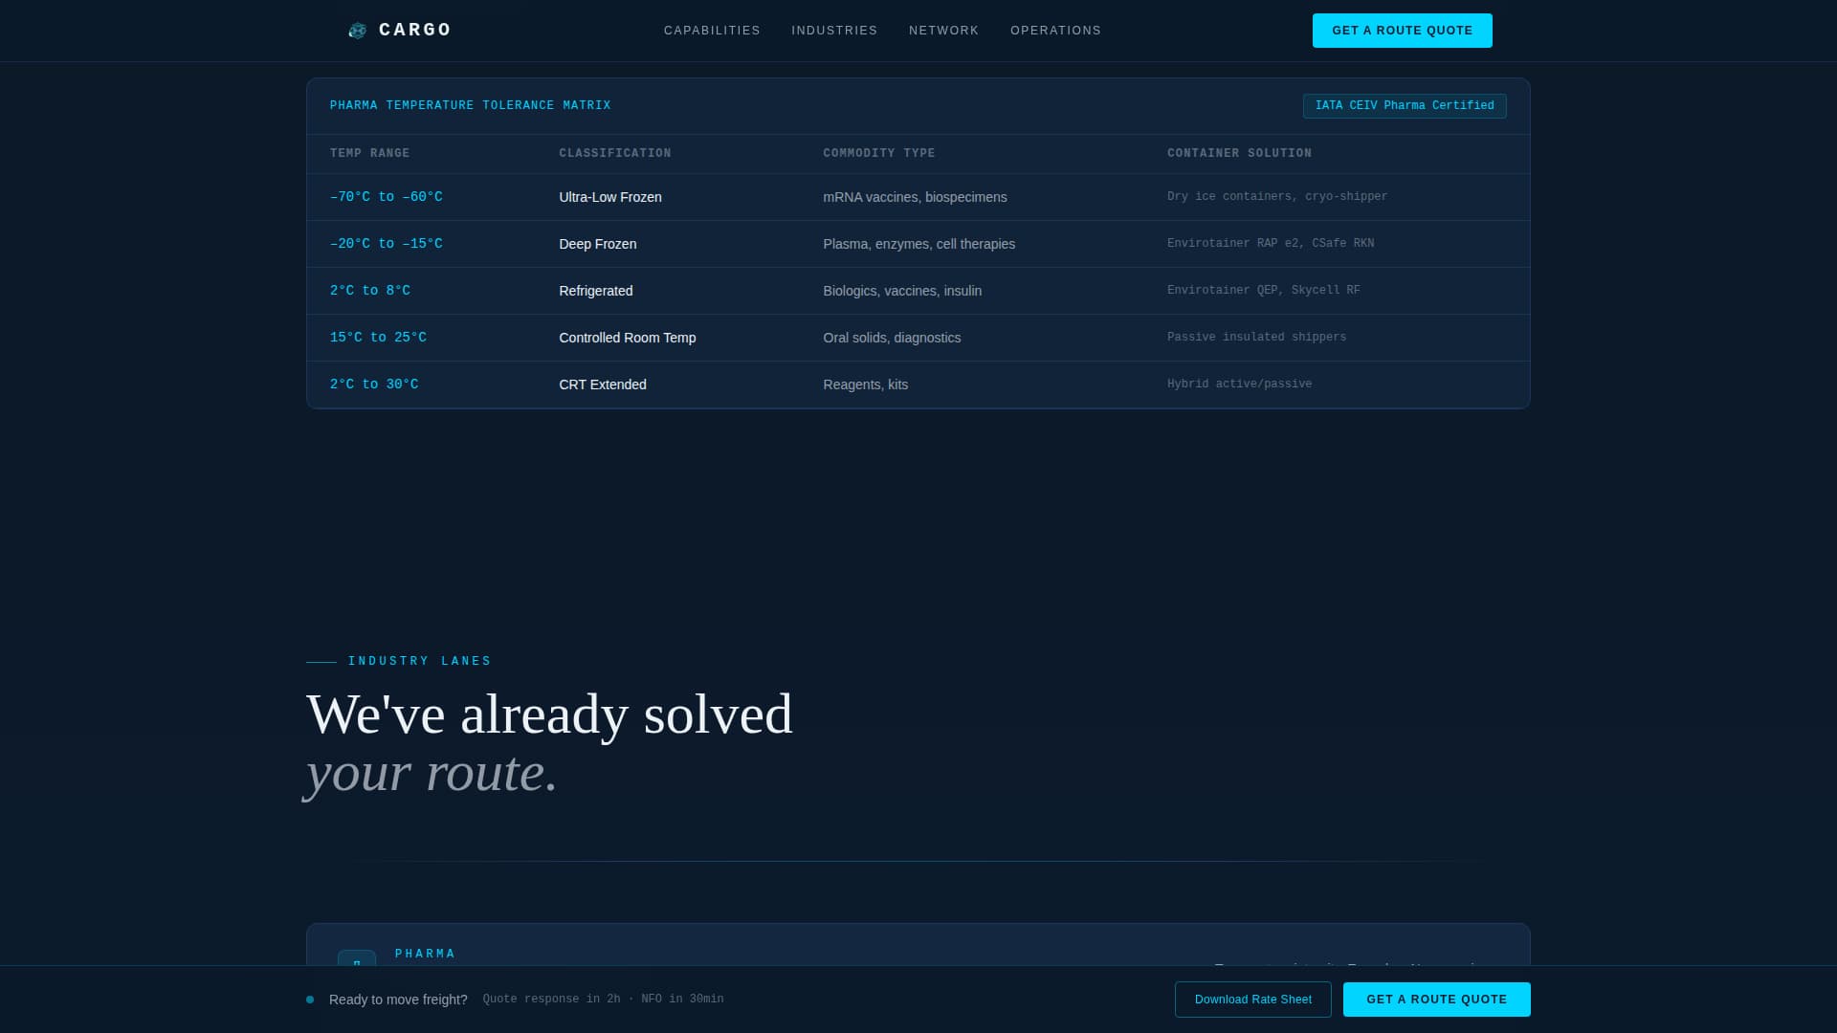The height and width of the screenshot is (1033, 1837).
Task: Click the INDUSTRY LANES section label
Action: (419, 660)
